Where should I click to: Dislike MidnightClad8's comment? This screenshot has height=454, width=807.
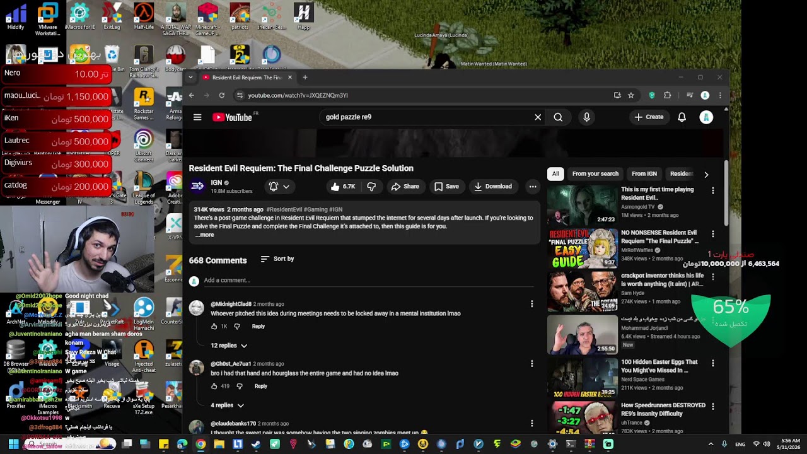click(x=237, y=327)
